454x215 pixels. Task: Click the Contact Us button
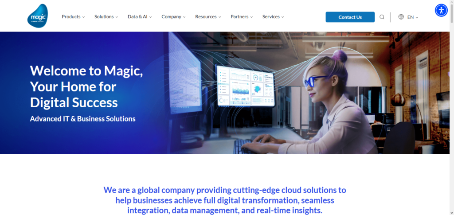point(350,17)
